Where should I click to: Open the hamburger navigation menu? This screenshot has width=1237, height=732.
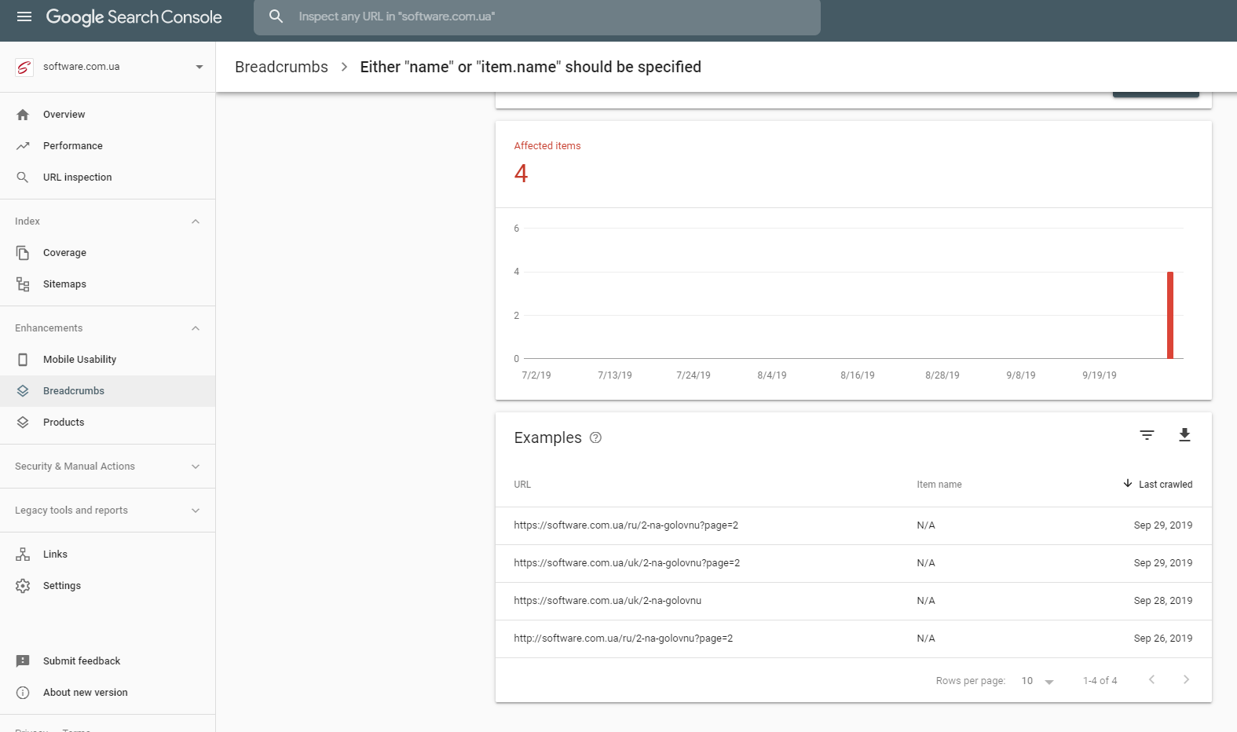tap(24, 16)
